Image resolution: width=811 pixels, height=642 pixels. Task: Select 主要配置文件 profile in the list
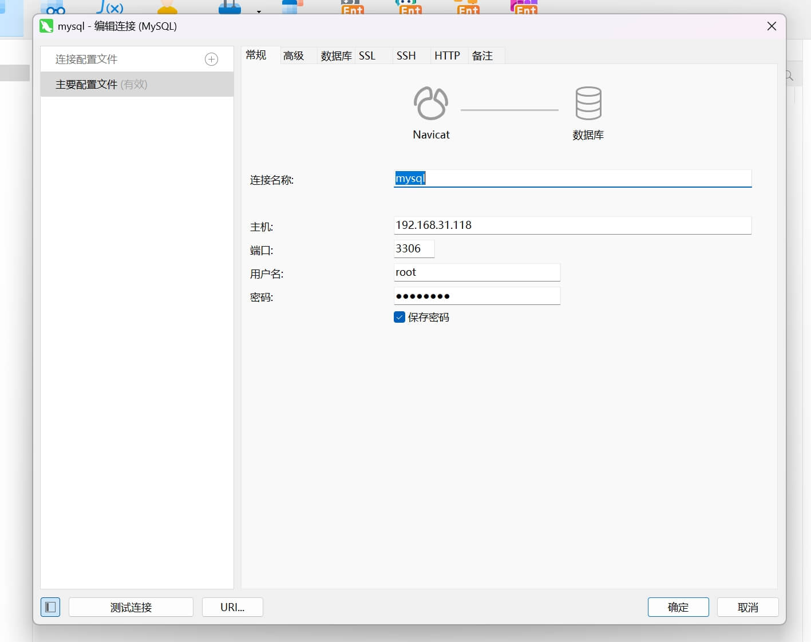click(137, 84)
